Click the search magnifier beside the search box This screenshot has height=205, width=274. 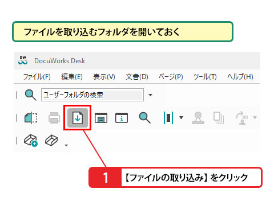click(30, 95)
